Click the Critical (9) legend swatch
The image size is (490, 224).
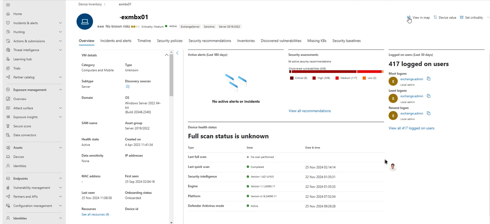click(292, 78)
